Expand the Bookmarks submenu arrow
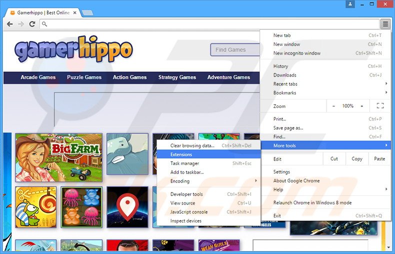395x254 pixels. pyautogui.click(x=386, y=92)
